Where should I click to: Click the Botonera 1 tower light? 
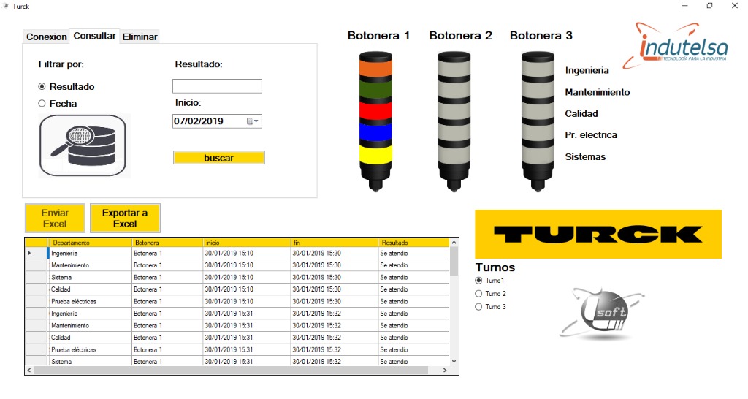375,121
